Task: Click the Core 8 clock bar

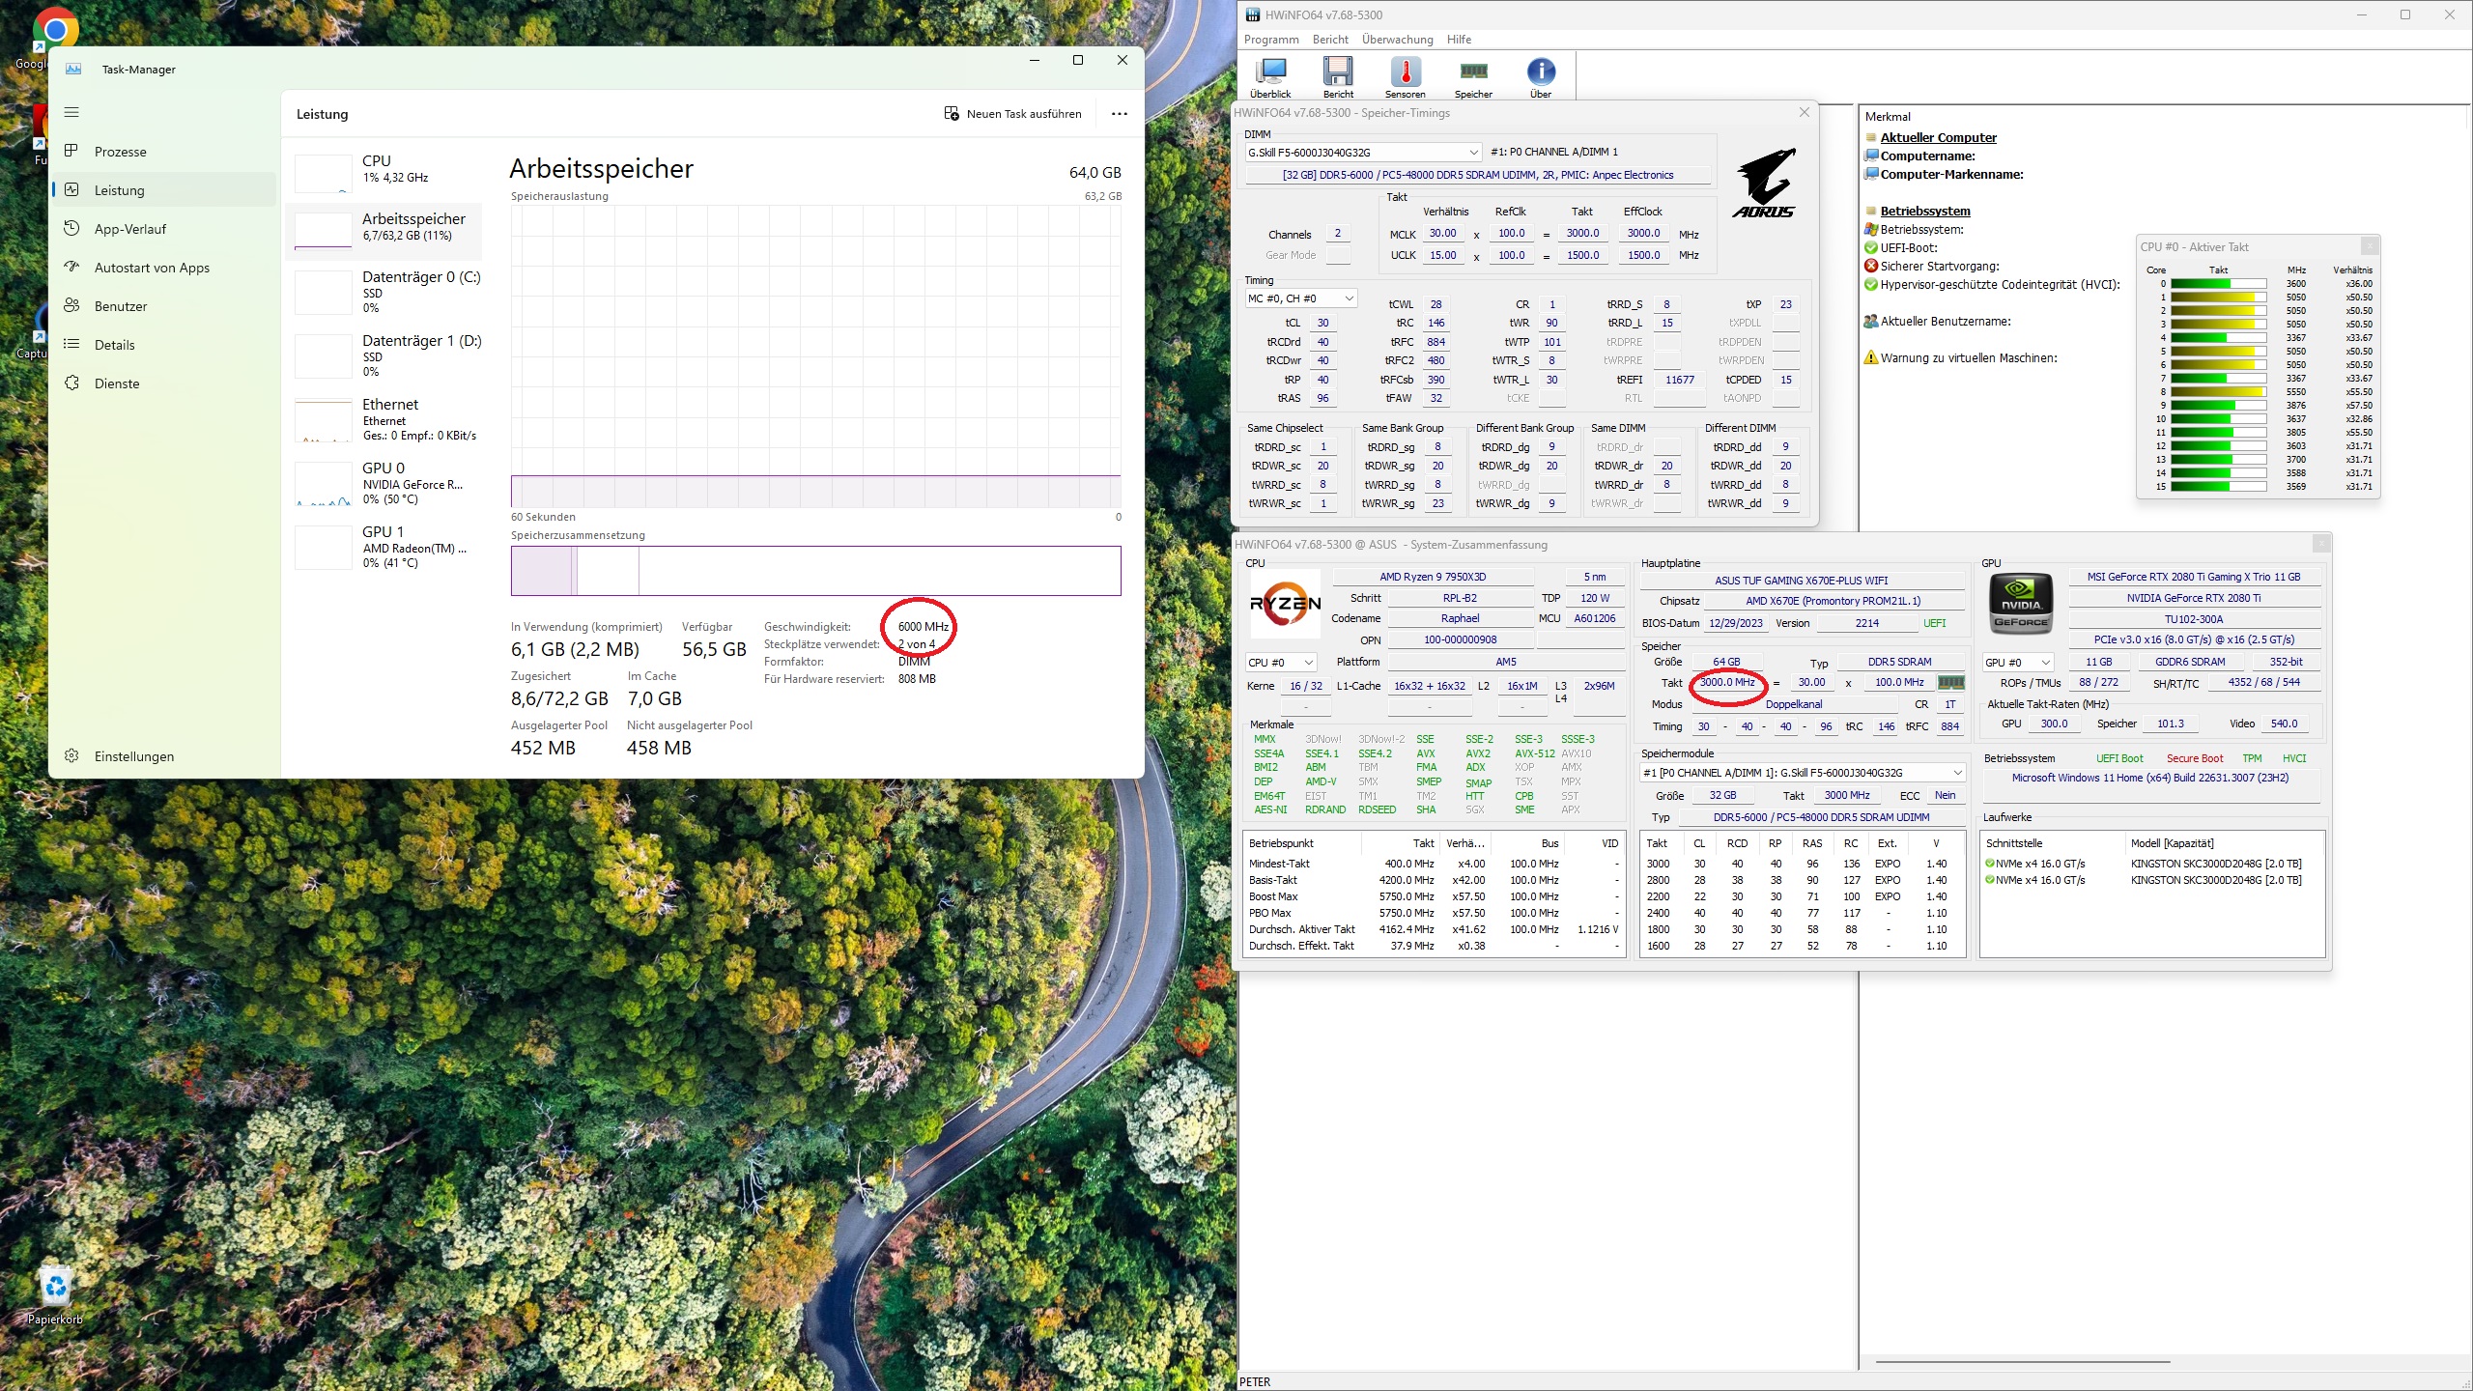Action: coord(2218,392)
